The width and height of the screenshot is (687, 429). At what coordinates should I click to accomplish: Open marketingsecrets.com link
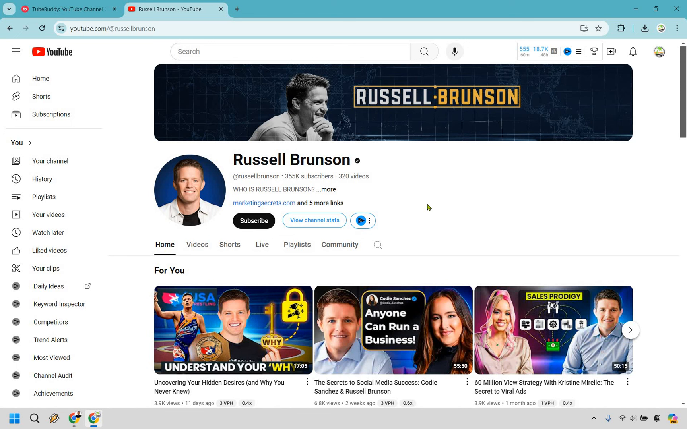tap(264, 203)
